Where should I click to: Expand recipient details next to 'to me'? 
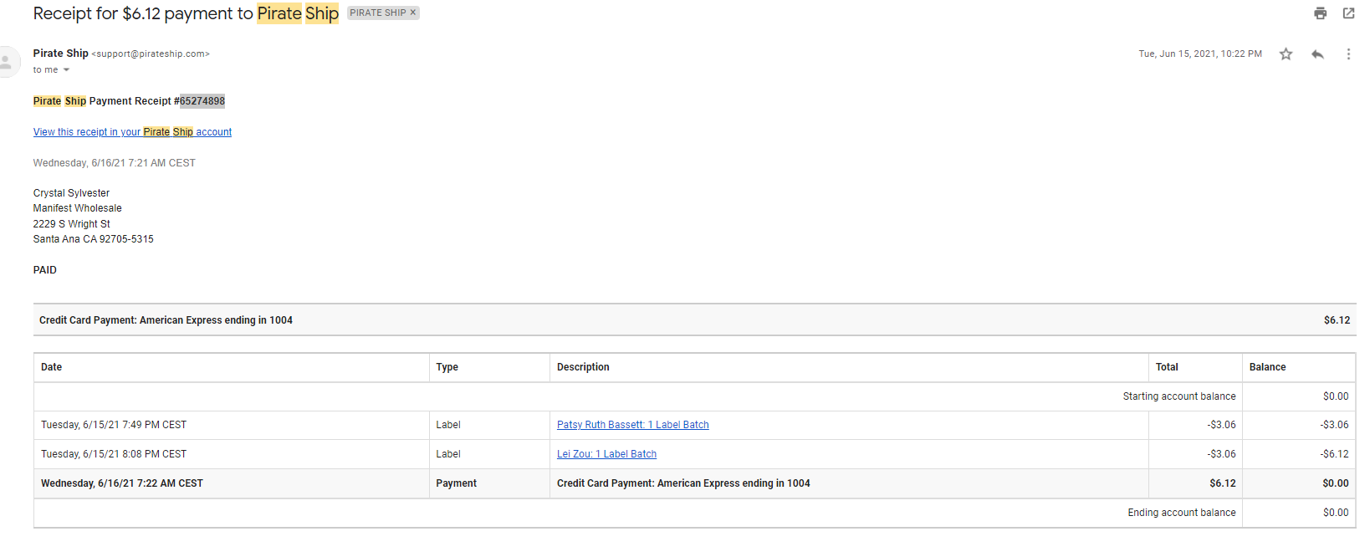coord(66,70)
